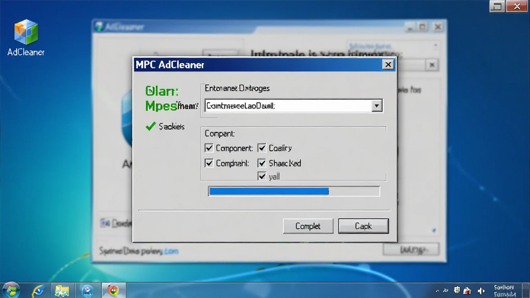The image size is (530, 298).
Task: Toggle the Compnahl checkbox
Action: 209,163
